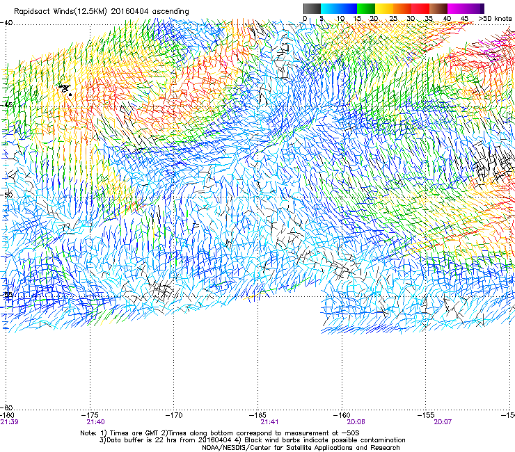Select the "-165" longitude axis label

(258, 415)
